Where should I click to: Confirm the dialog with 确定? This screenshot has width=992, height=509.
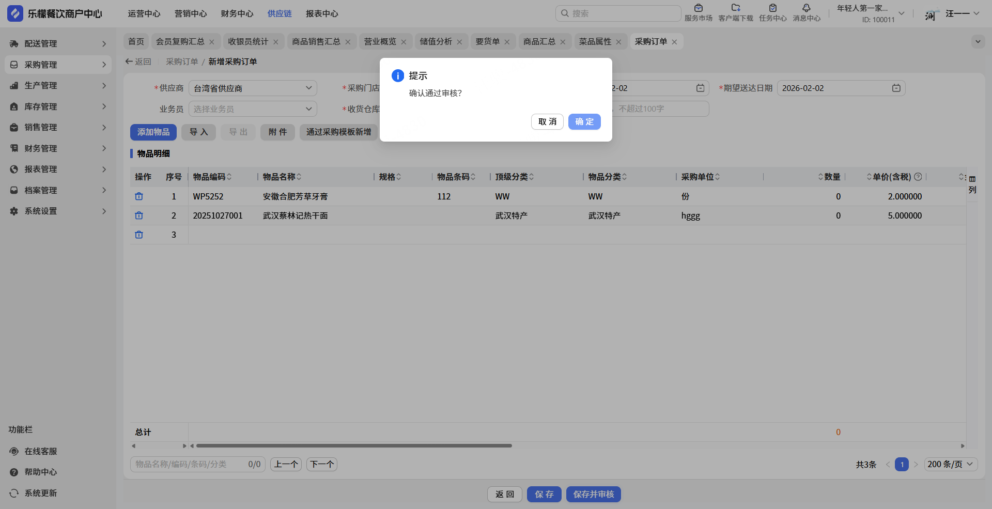[x=584, y=122]
